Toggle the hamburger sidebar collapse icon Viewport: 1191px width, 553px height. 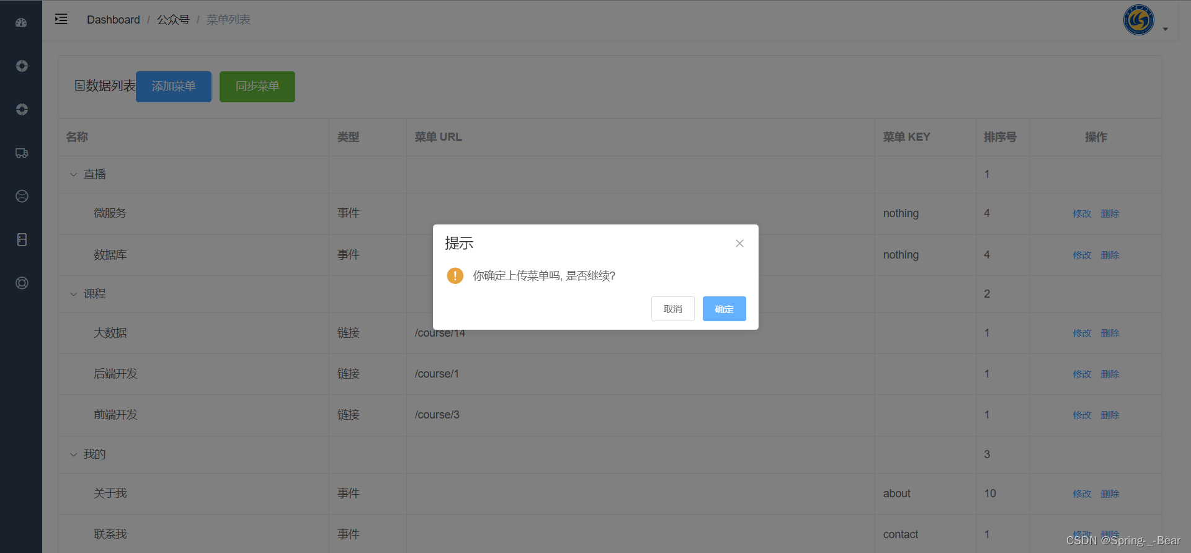(61, 19)
